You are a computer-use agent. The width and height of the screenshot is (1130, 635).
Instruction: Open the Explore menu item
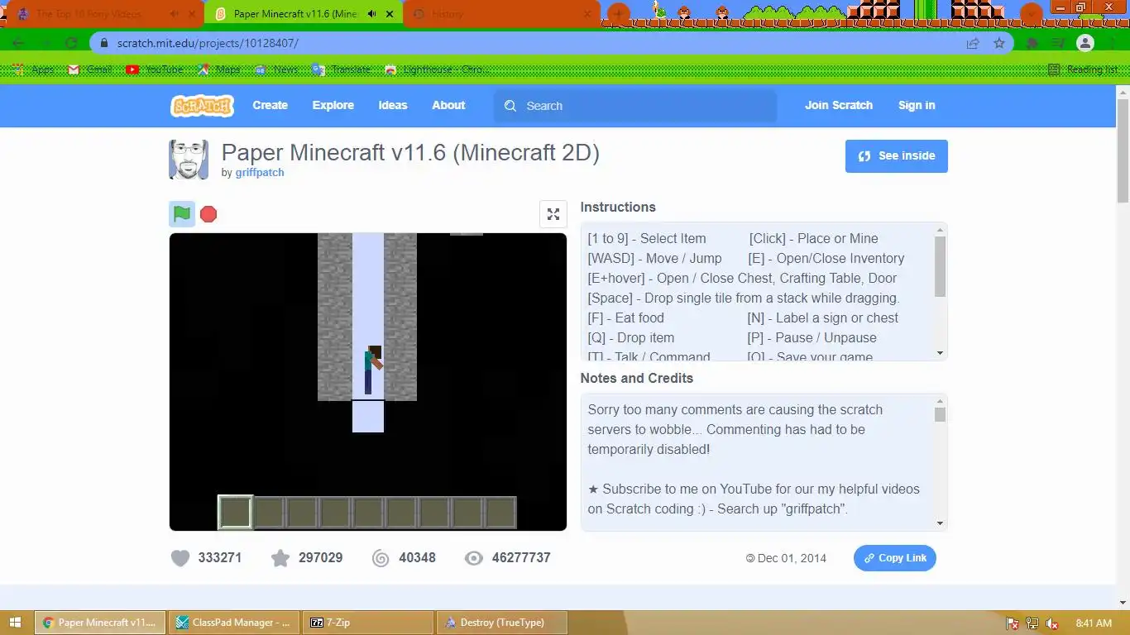[x=333, y=105]
